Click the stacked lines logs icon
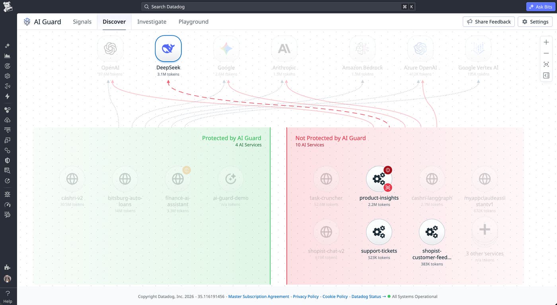Image resolution: width=557 pixels, height=305 pixels. coord(7,130)
